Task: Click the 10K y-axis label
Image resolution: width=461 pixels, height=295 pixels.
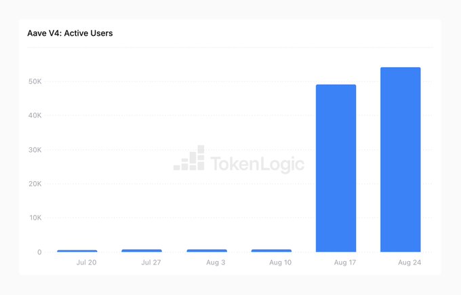Action: pos(35,218)
